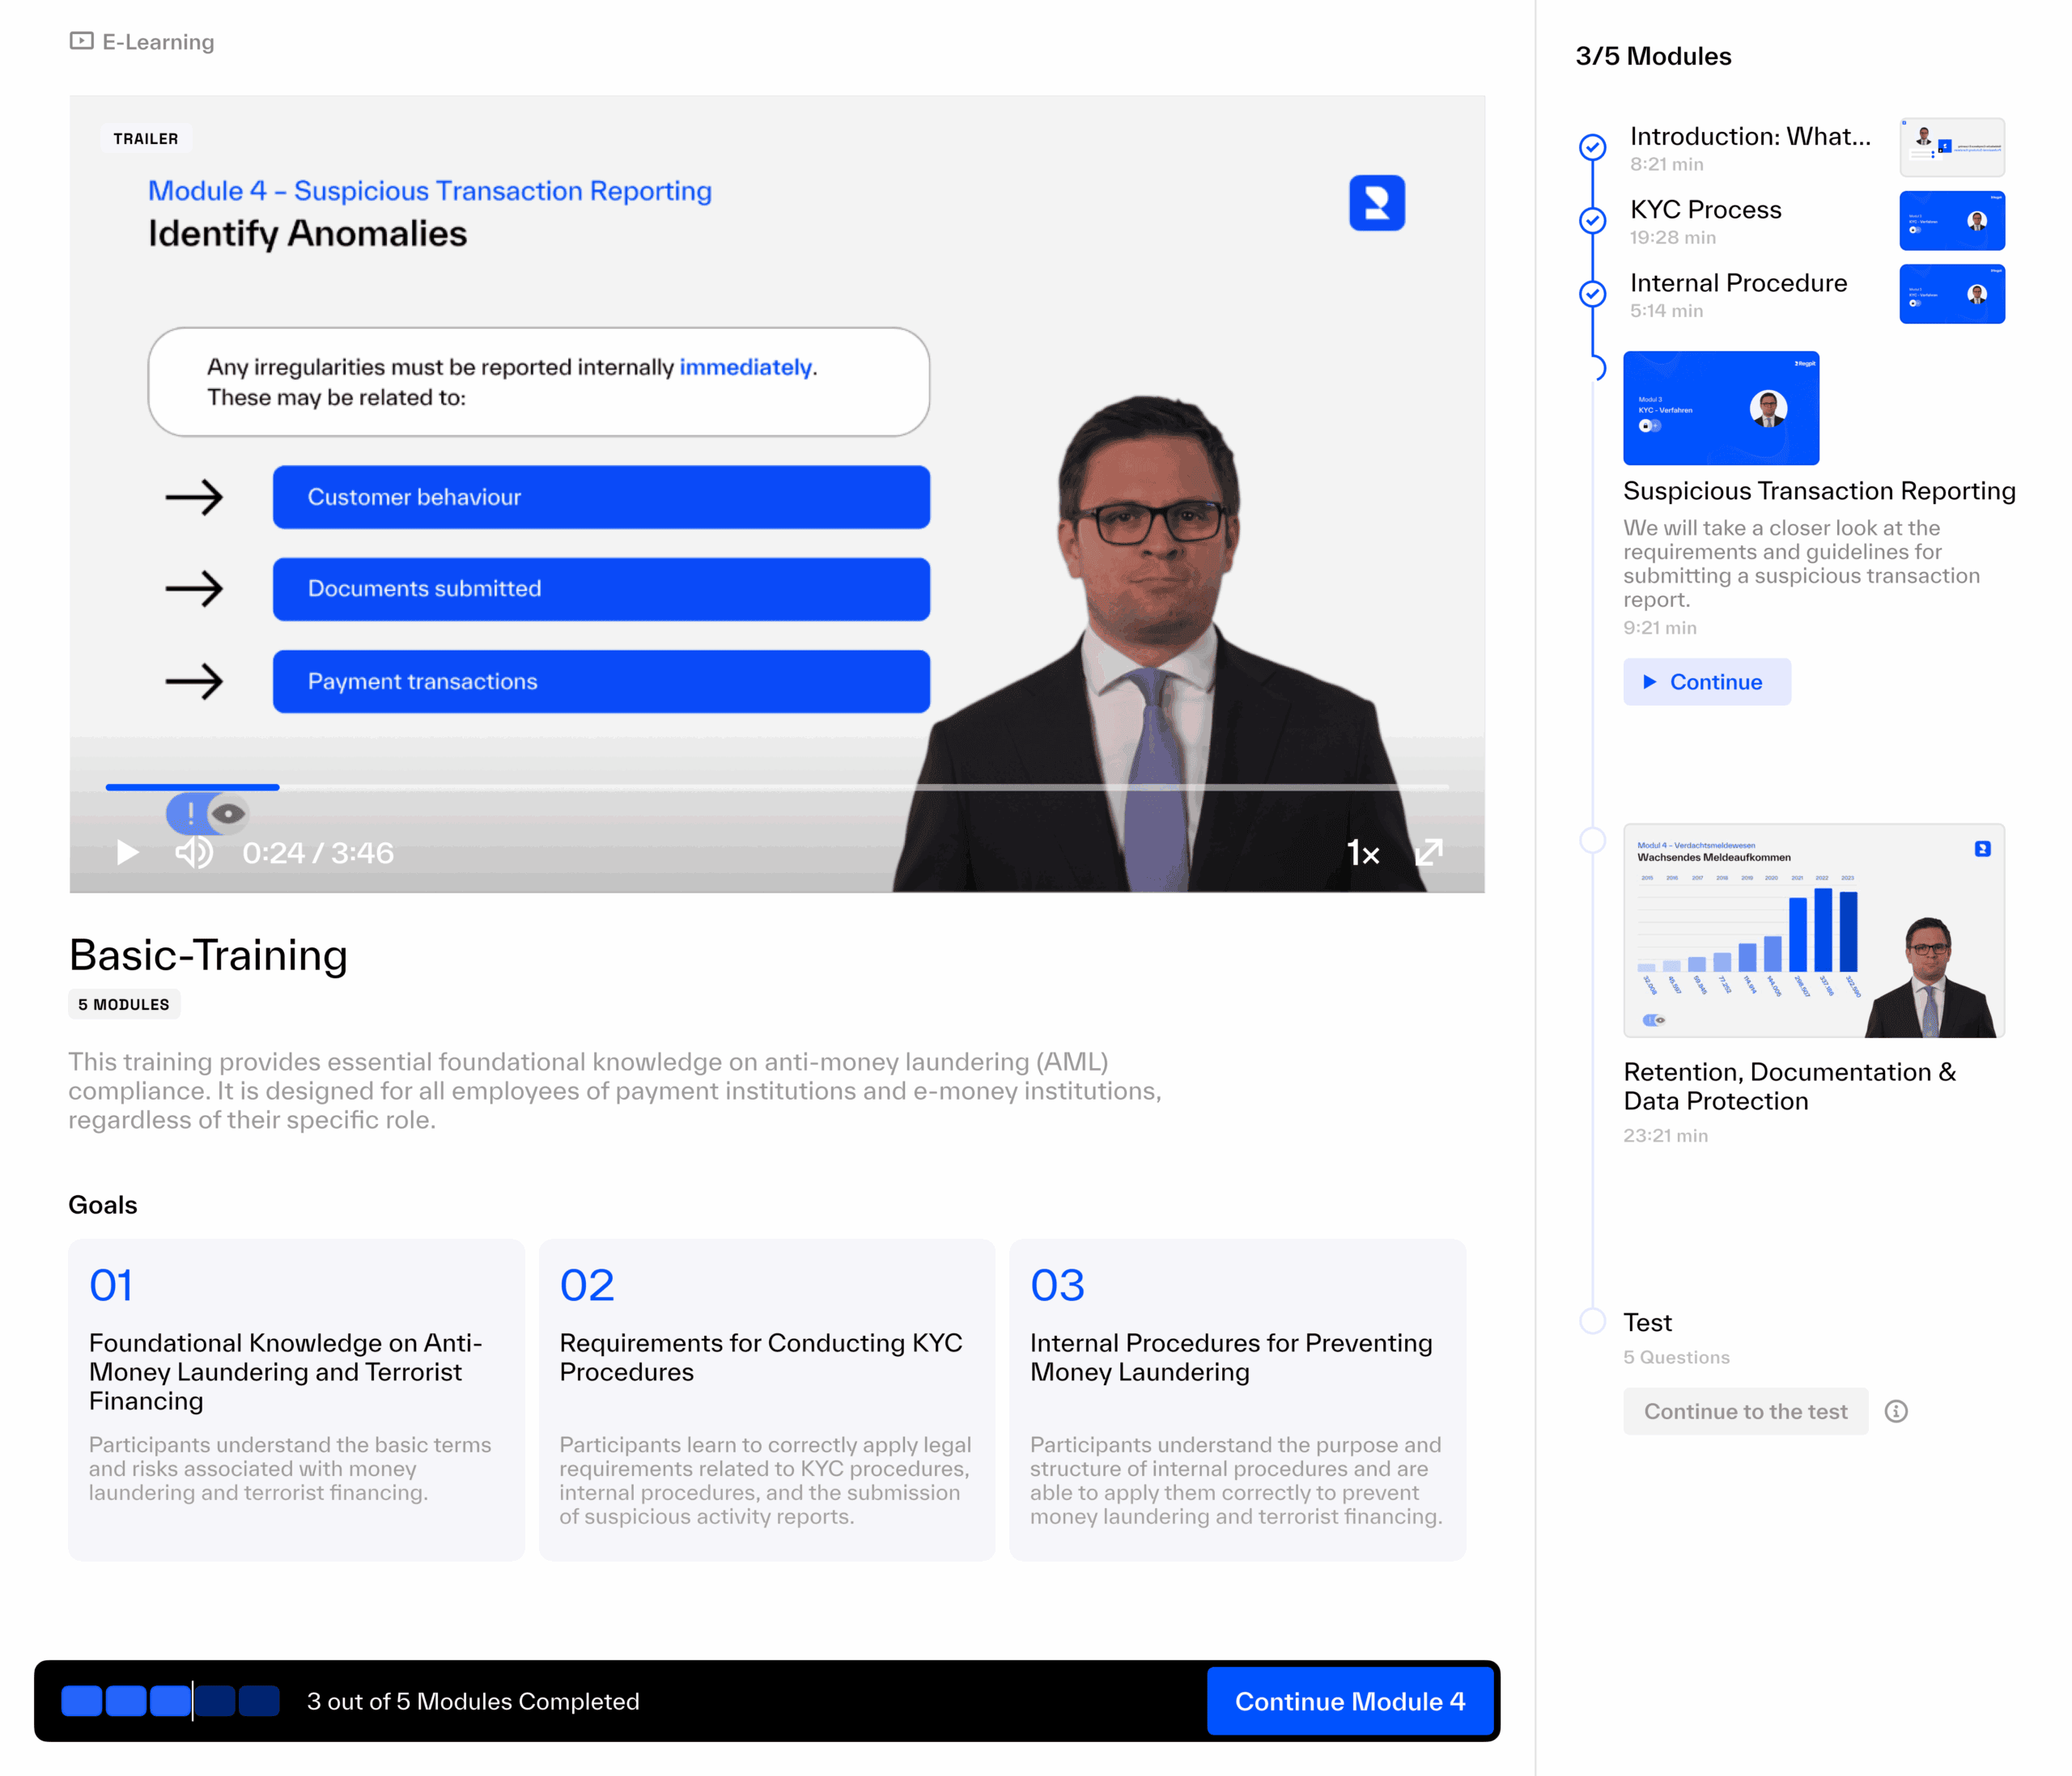Viewport: 2072px width, 1776px height.
Task: Open the KYC Process module
Action: click(x=1705, y=210)
